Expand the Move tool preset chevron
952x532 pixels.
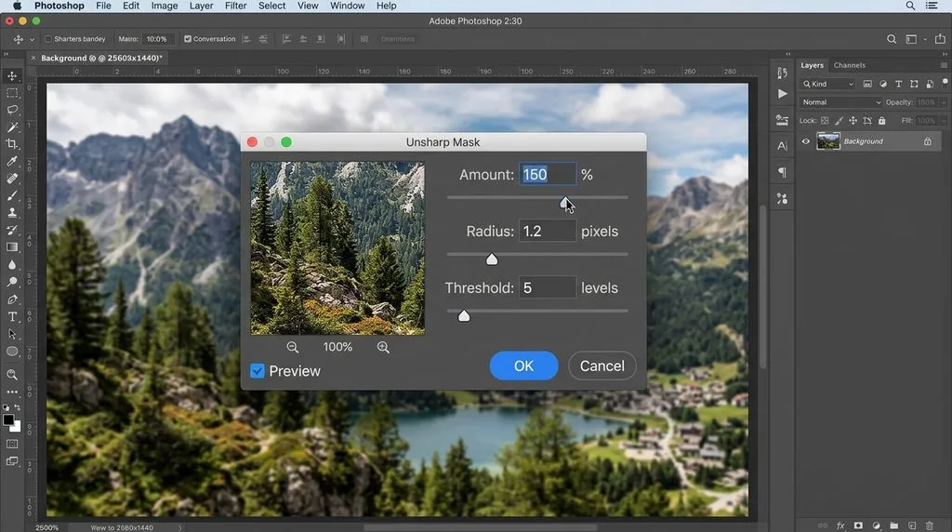pyautogui.click(x=32, y=39)
